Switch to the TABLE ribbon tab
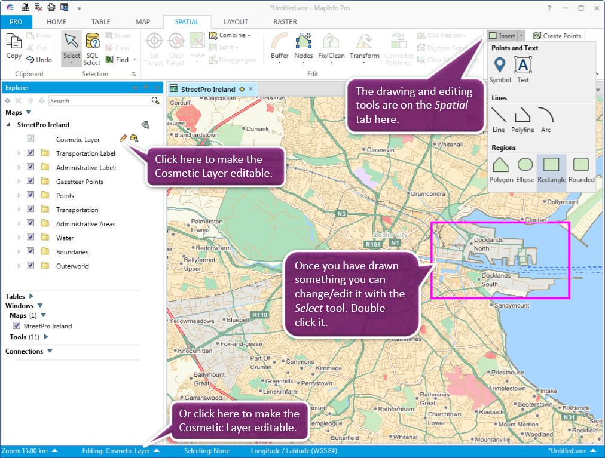 (100, 22)
